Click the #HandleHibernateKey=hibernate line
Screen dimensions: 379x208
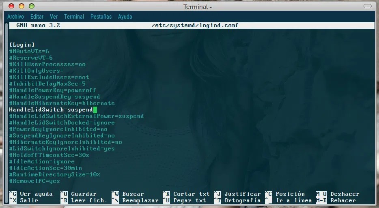62,103
